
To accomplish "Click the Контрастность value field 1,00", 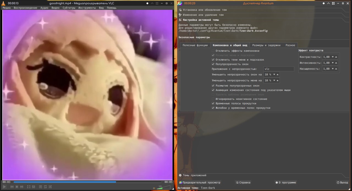I will (x=327, y=57).
